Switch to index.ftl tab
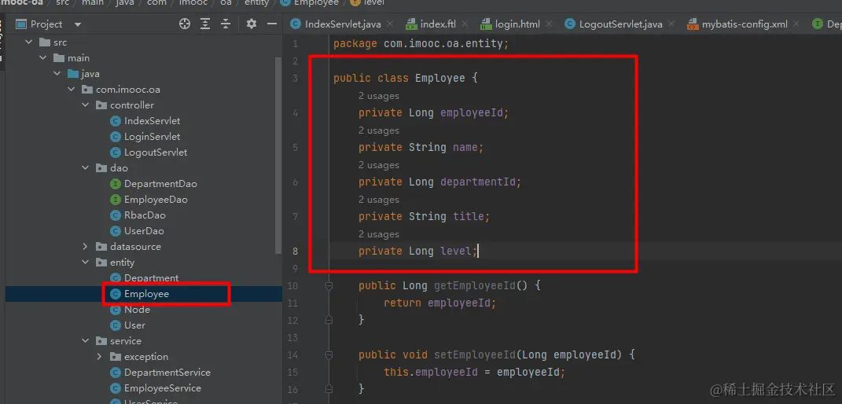This screenshot has height=404, width=842. 438,24
